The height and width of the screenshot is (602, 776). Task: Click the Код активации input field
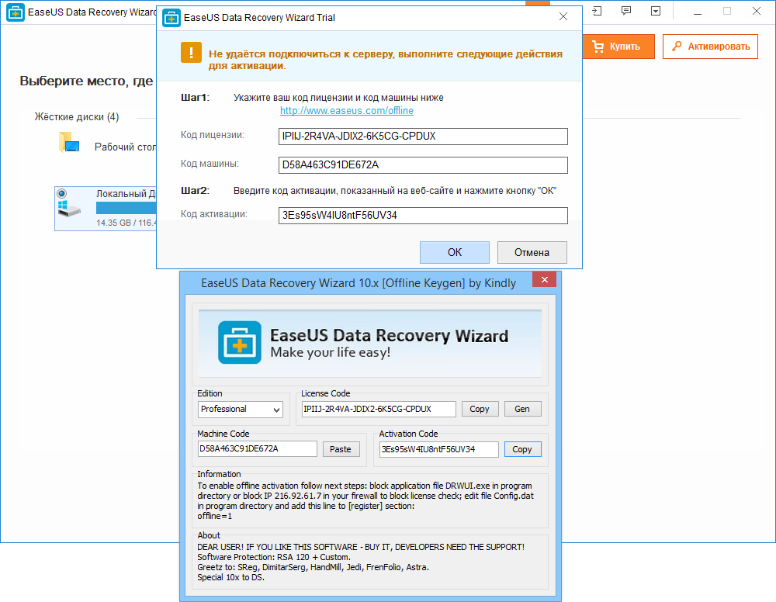point(423,216)
